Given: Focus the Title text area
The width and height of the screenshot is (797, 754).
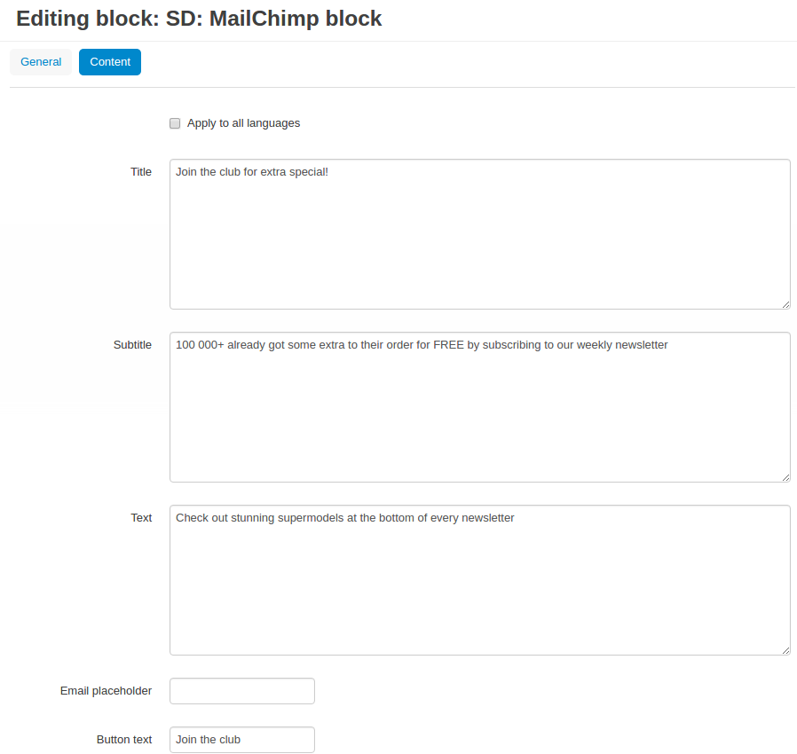Looking at the screenshot, I should [480, 234].
